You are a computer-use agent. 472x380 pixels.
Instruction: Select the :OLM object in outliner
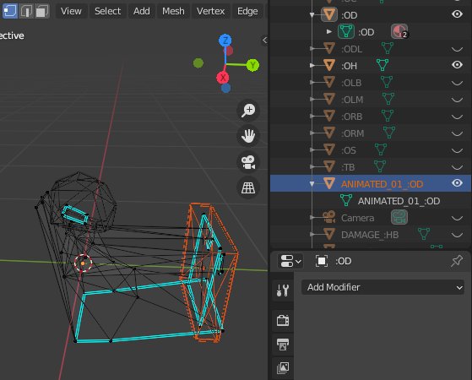point(352,100)
